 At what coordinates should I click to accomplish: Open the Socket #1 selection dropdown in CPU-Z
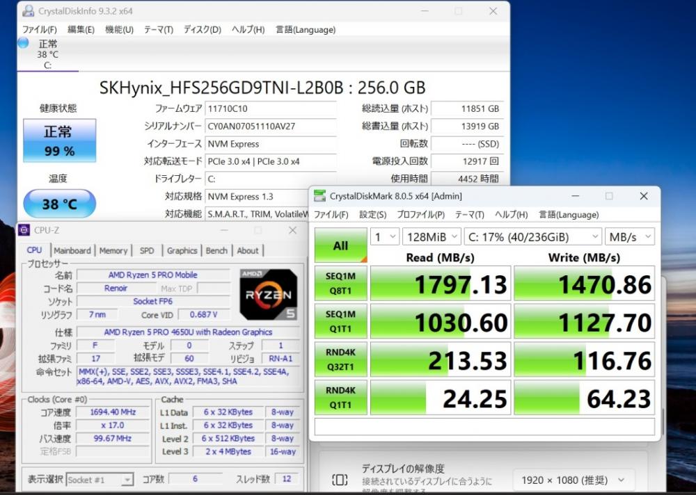click(x=100, y=480)
